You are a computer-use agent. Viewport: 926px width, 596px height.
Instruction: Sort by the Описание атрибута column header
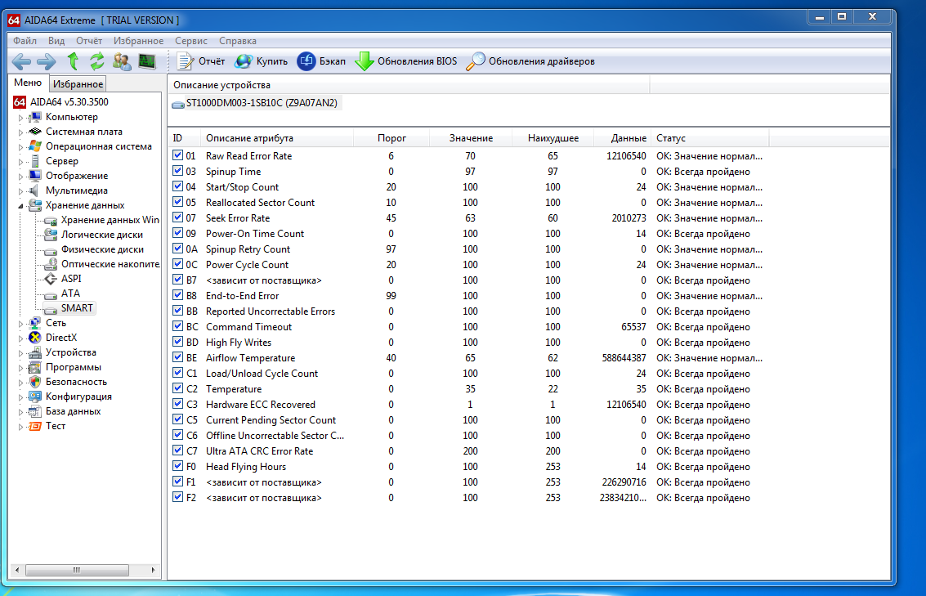pyautogui.click(x=276, y=138)
